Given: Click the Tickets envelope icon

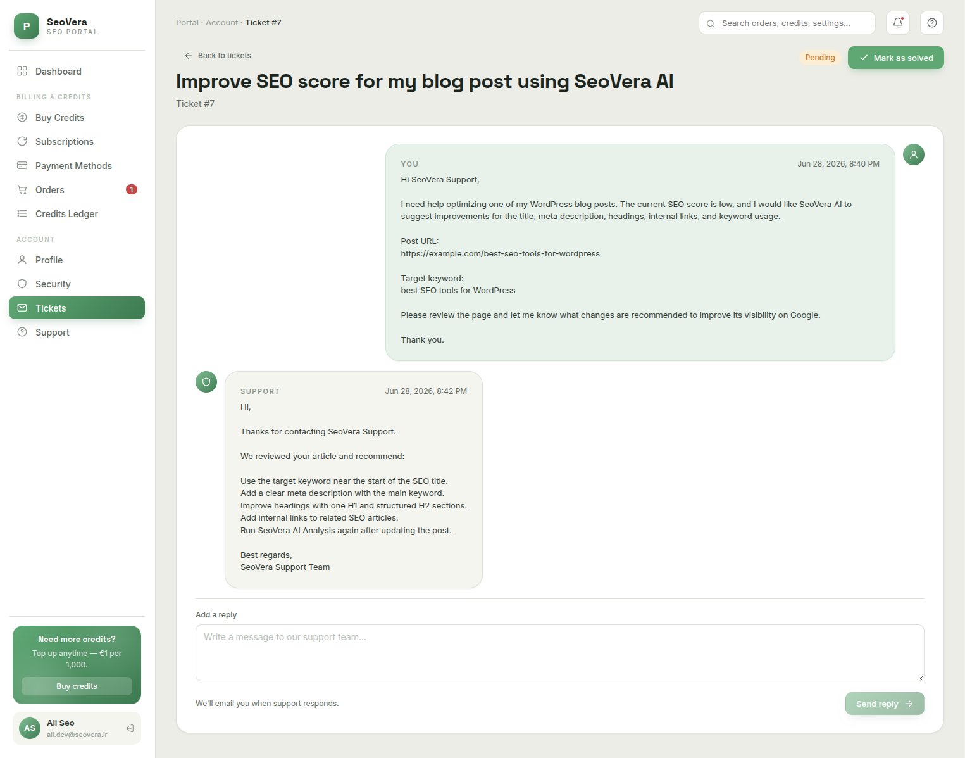Looking at the screenshot, I should click(x=22, y=308).
